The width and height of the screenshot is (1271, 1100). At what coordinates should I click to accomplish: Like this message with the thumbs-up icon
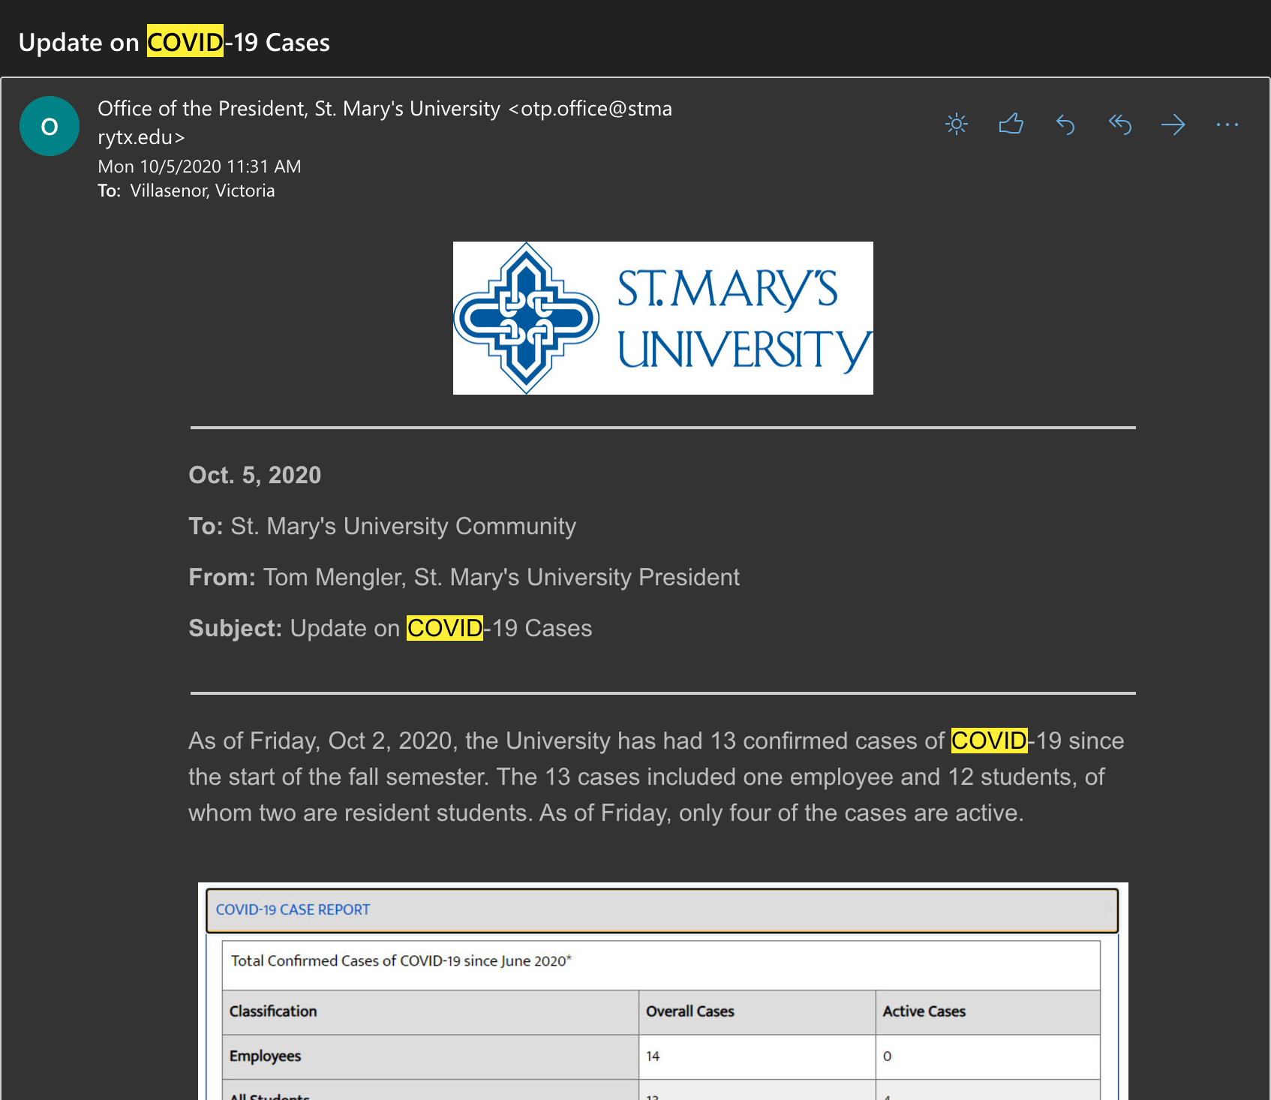click(1011, 124)
